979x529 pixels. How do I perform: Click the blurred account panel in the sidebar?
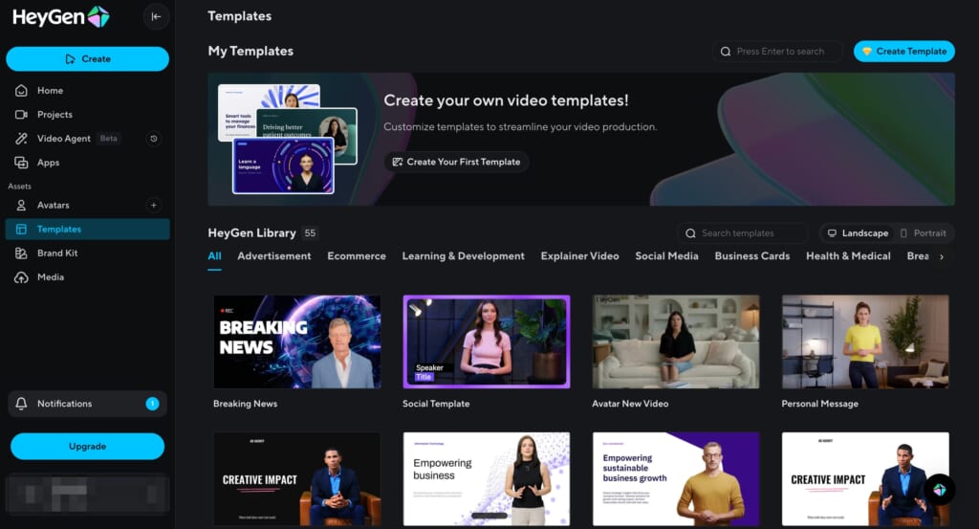click(87, 495)
